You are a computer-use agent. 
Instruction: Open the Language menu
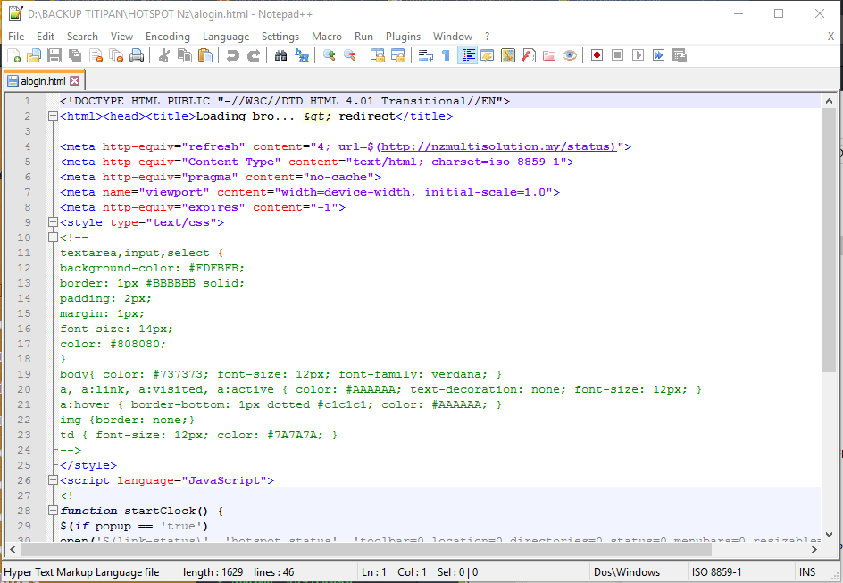[x=226, y=37]
